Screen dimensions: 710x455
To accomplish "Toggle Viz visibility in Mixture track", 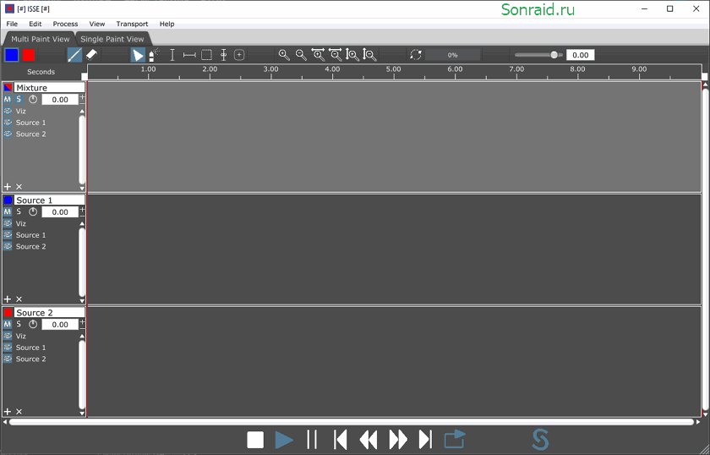I will point(8,111).
